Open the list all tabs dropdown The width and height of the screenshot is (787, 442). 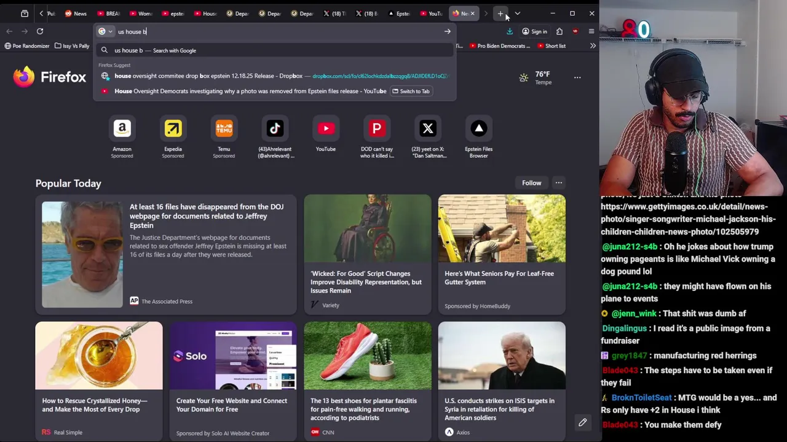click(517, 14)
